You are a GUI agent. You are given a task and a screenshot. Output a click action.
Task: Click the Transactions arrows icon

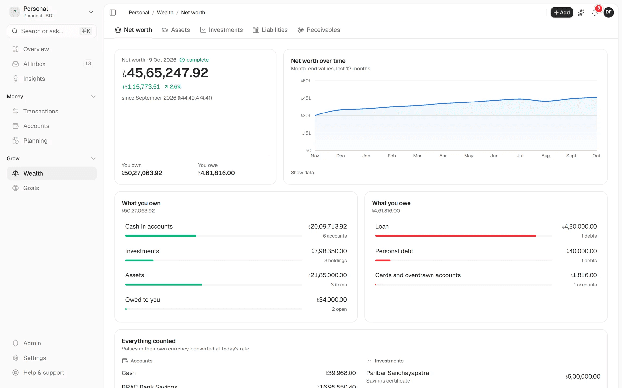[16, 111]
